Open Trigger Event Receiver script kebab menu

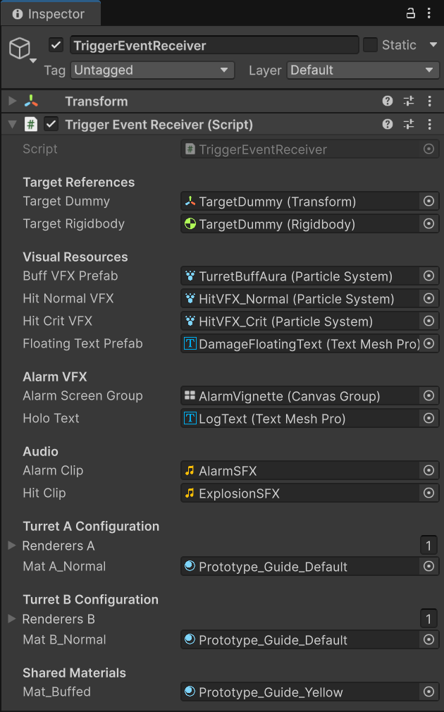pyautogui.click(x=430, y=125)
